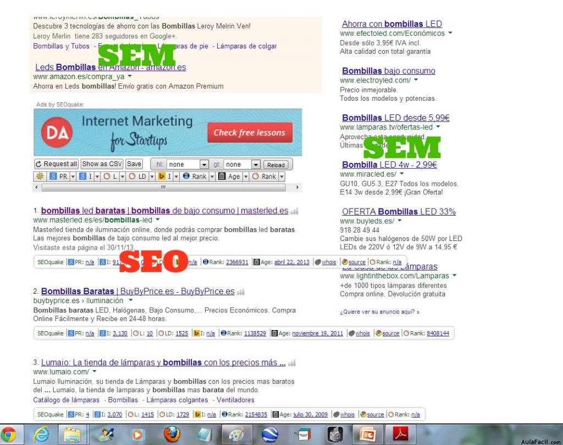The height and width of the screenshot is (445, 563).
Task: Open dropdown arrow beside www.miracled.es URL
Action: (x=402, y=173)
